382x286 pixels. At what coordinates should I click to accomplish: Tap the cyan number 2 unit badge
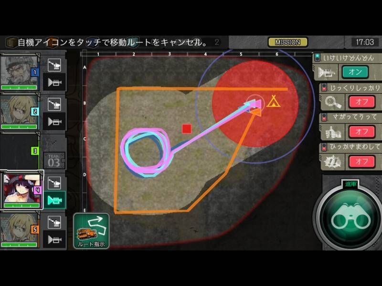pyautogui.click(x=34, y=112)
